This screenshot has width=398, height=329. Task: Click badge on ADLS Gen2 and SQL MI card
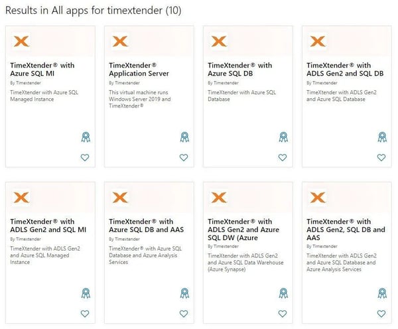85,293
